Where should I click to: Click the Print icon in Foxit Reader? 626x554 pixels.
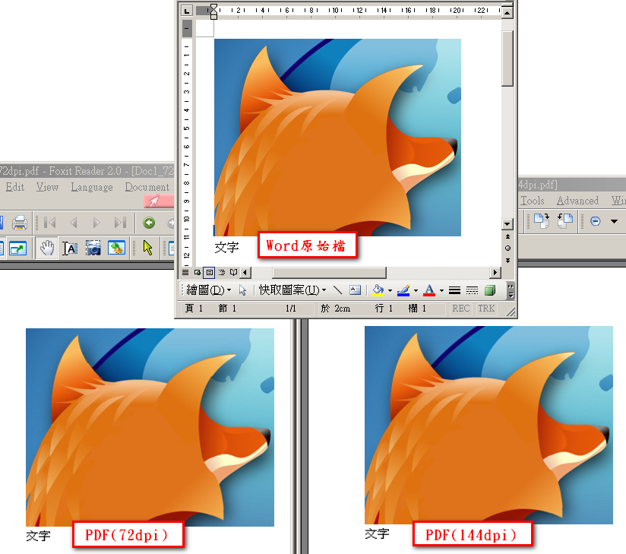[x=19, y=223]
